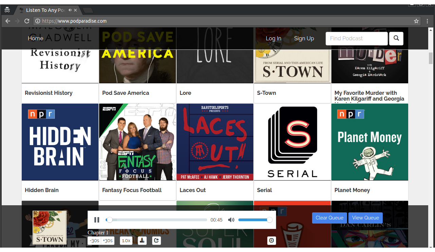Click the Serial title text
This screenshot has height=252, width=435.
pos(265,190)
